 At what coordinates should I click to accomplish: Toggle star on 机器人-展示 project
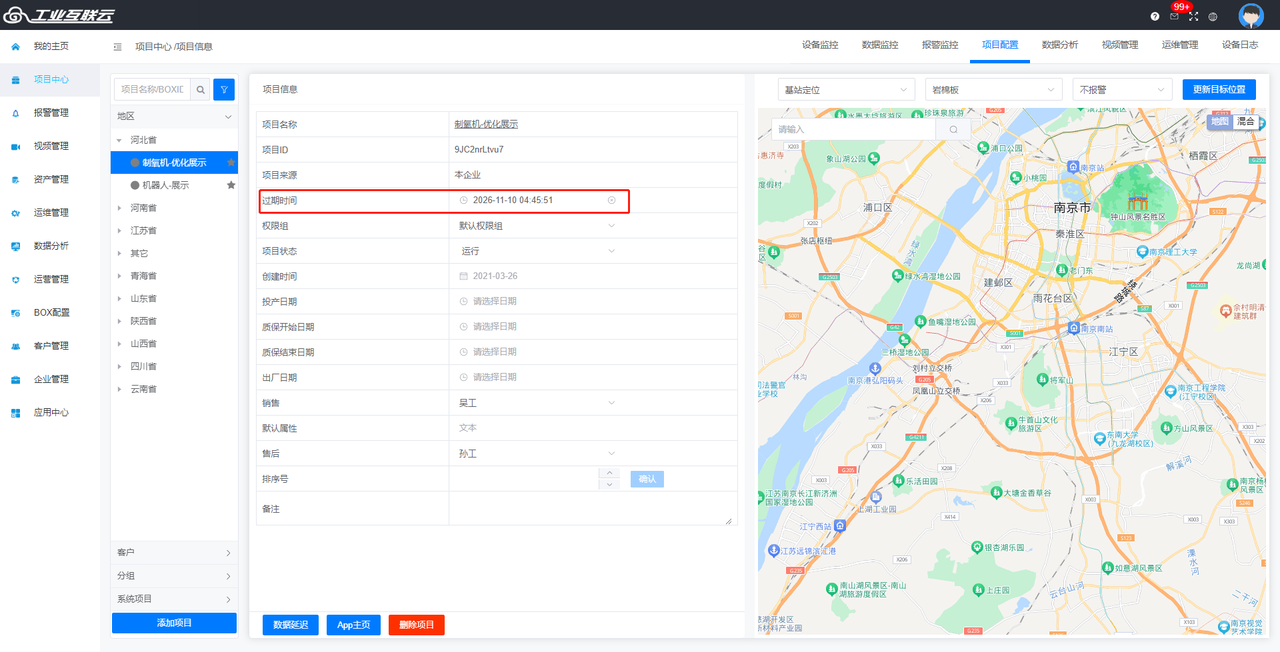231,185
